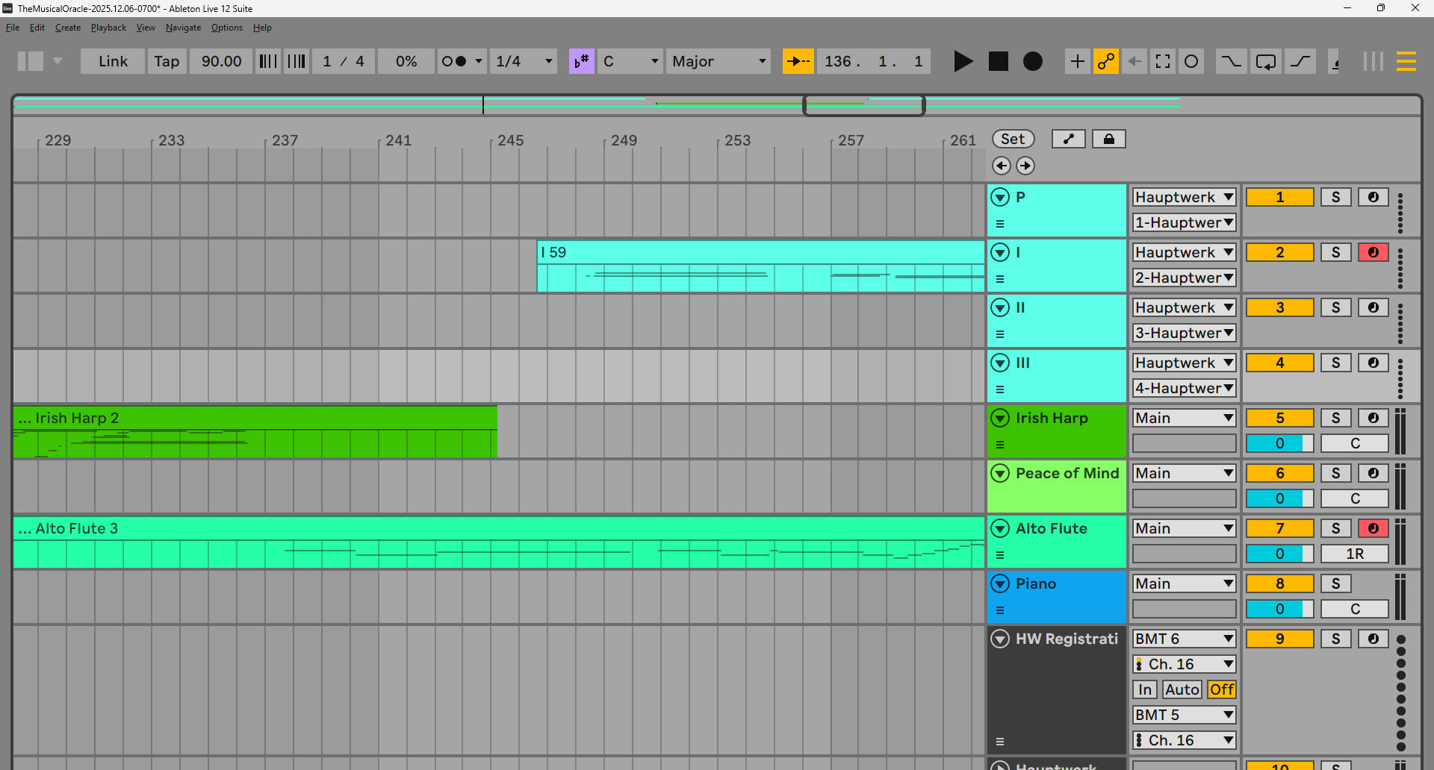Viewport: 1434px width, 770px height.
Task: Stop playback with the square Stop button
Action: coord(999,61)
